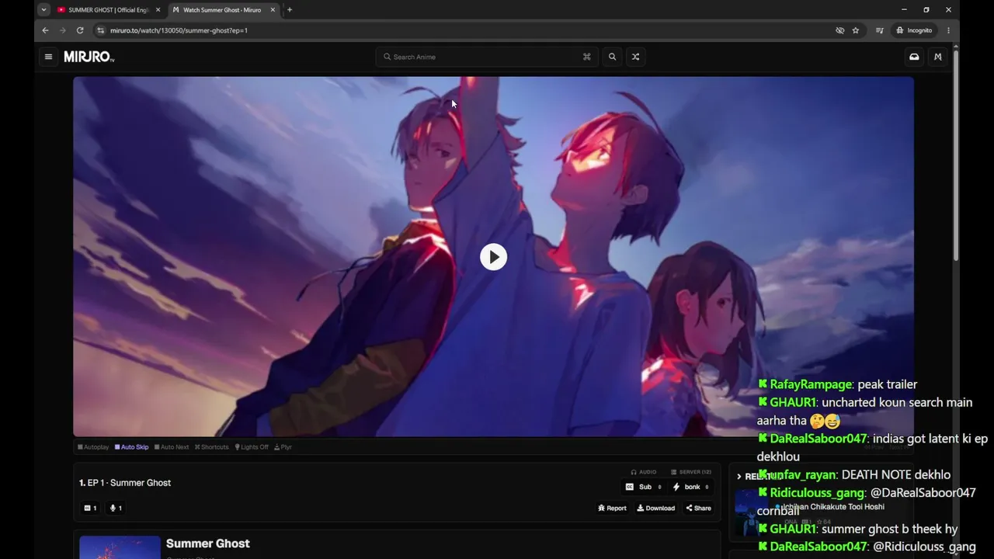Click the address bar URL
The image size is (994, 559).
point(179,30)
